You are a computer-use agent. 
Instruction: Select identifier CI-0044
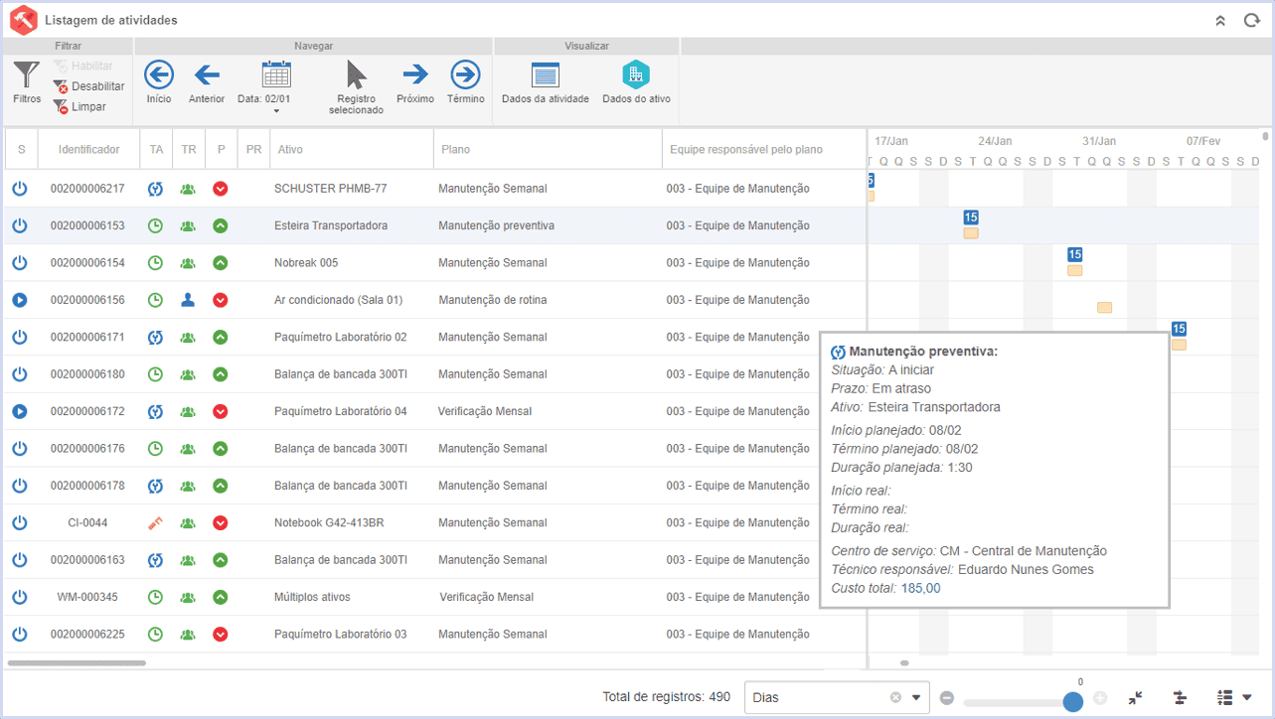click(87, 522)
